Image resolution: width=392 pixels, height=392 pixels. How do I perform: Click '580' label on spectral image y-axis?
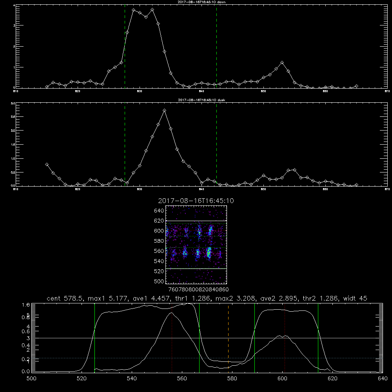click(x=159, y=241)
